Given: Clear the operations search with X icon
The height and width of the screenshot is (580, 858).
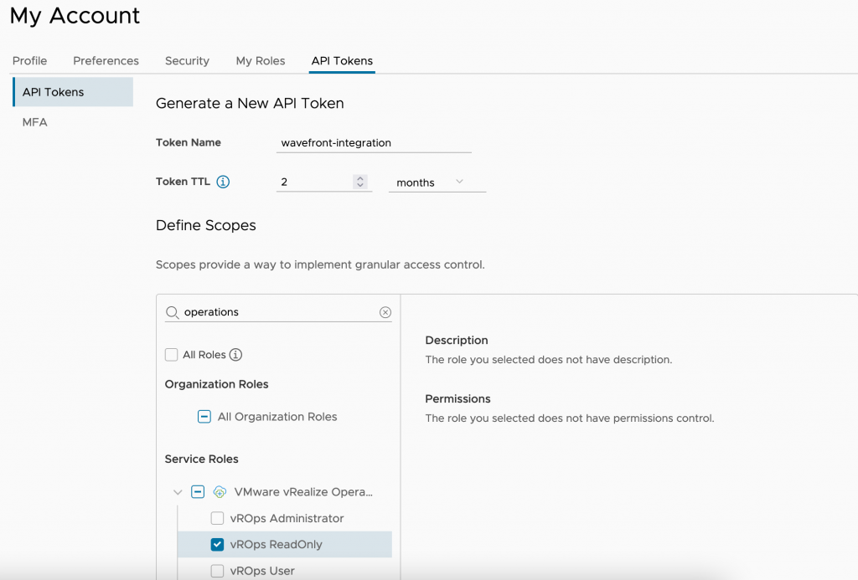Looking at the screenshot, I should (385, 312).
